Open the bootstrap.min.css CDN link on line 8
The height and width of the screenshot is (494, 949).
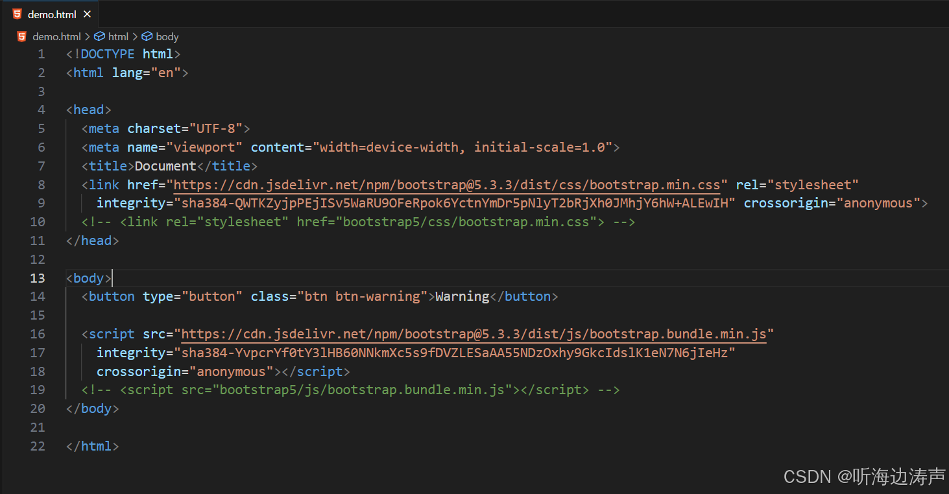coord(447,185)
